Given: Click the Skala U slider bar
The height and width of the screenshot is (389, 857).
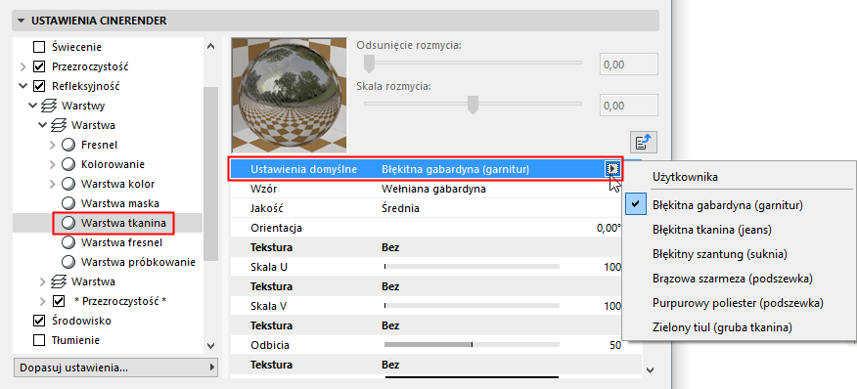Looking at the screenshot, I should click(472, 267).
